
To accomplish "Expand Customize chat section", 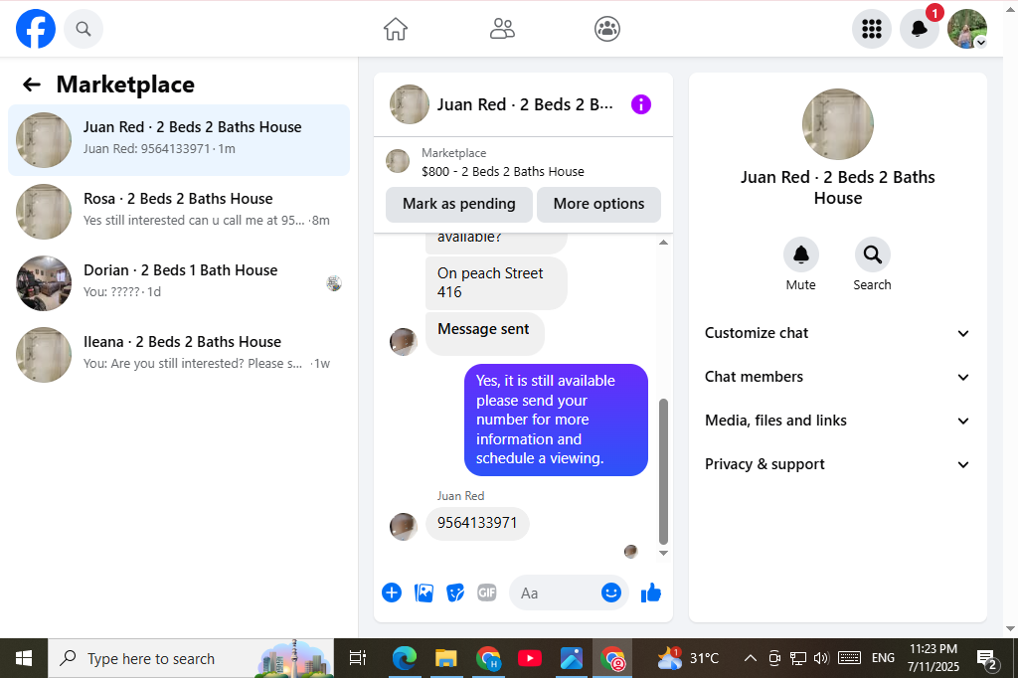I will pos(837,333).
